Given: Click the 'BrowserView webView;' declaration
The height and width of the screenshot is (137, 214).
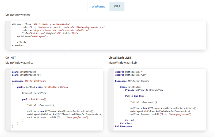Looking at the screenshot, I should [35, 93].
